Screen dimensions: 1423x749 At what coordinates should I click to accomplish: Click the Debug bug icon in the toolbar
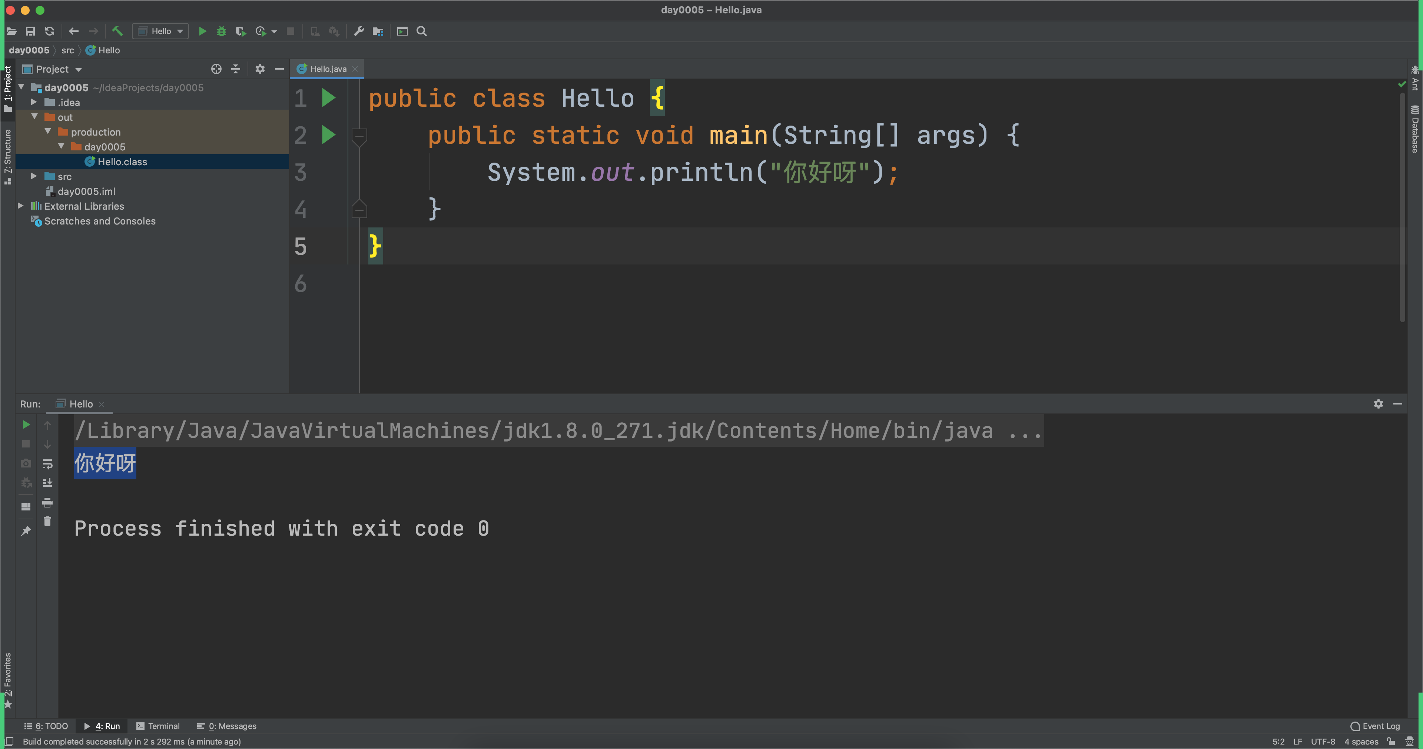(x=221, y=31)
